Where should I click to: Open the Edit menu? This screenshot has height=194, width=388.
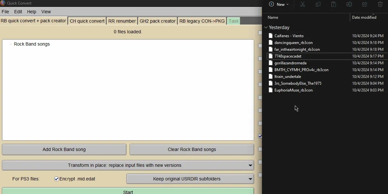(18, 12)
